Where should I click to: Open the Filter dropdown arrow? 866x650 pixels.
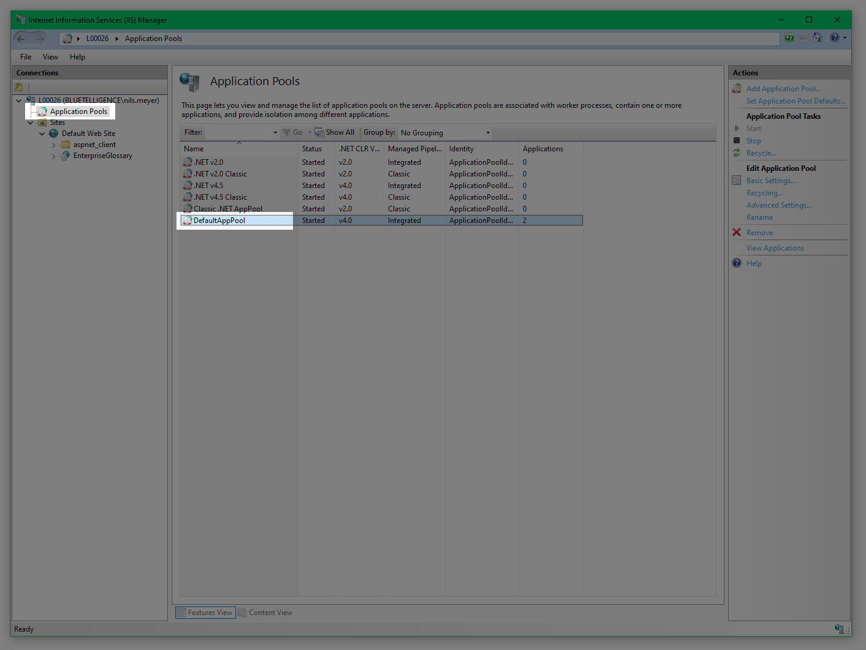275,133
